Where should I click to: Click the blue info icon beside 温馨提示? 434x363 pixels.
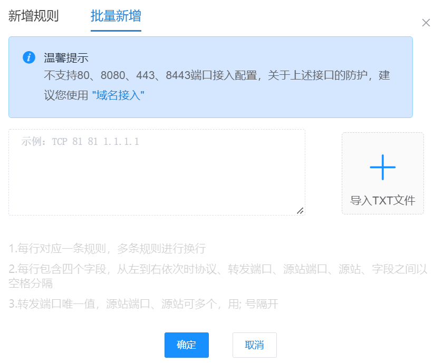tap(29, 57)
